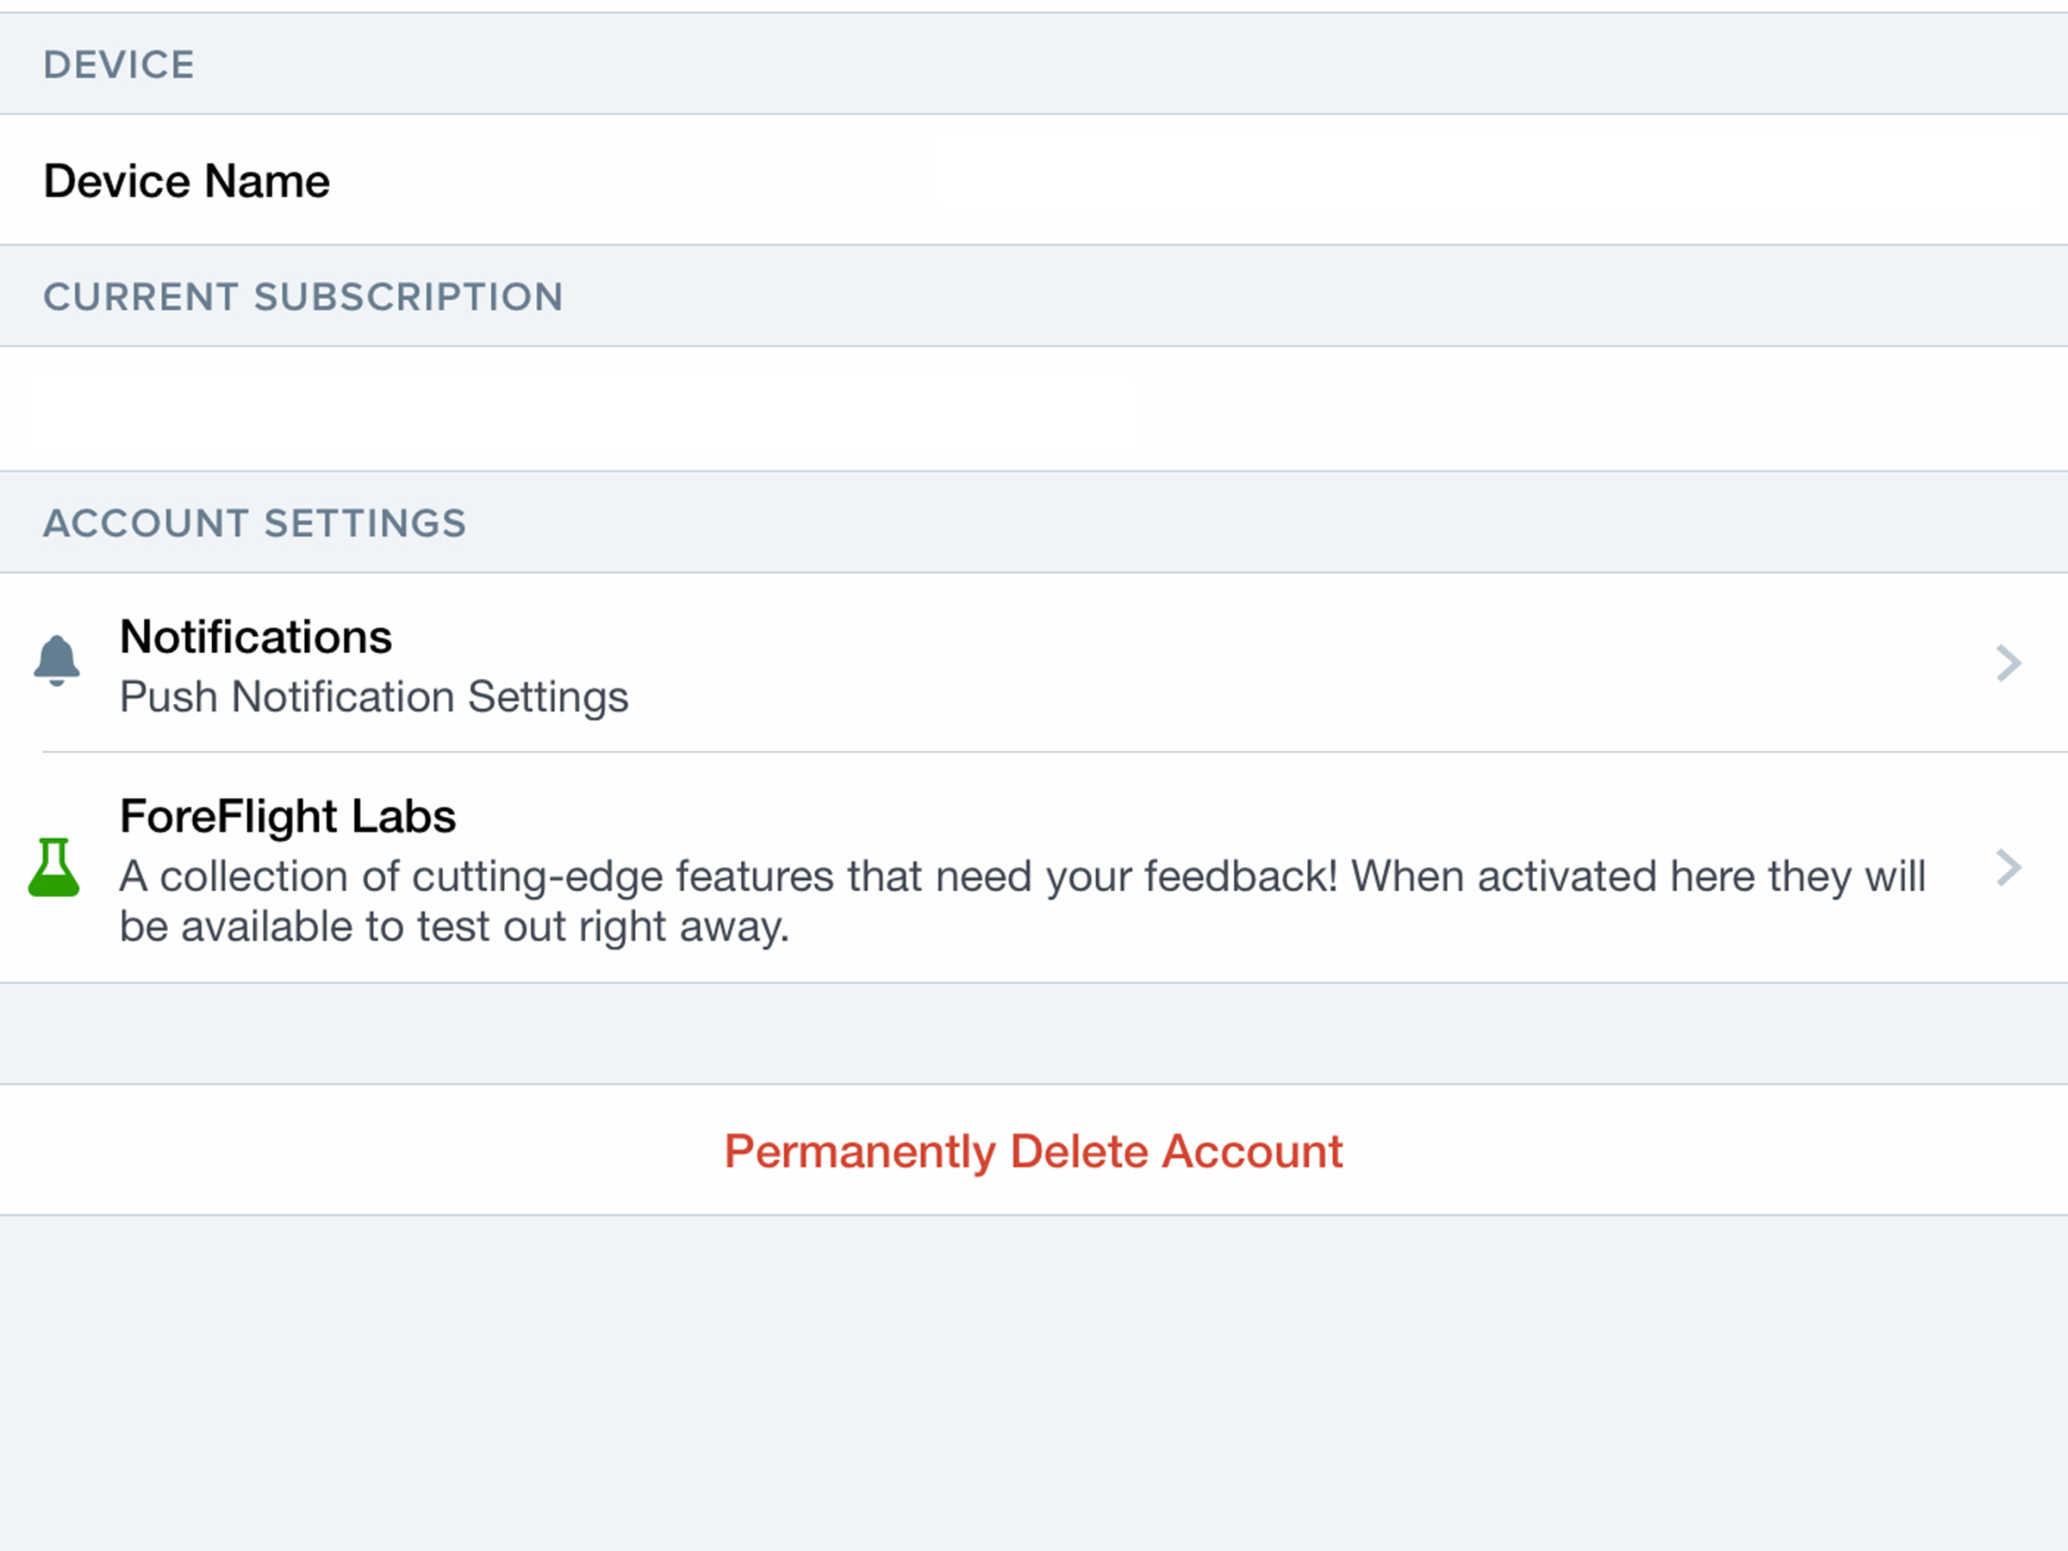Tap Permanently Delete Account
The image size is (2068, 1551).
coord(1033,1151)
